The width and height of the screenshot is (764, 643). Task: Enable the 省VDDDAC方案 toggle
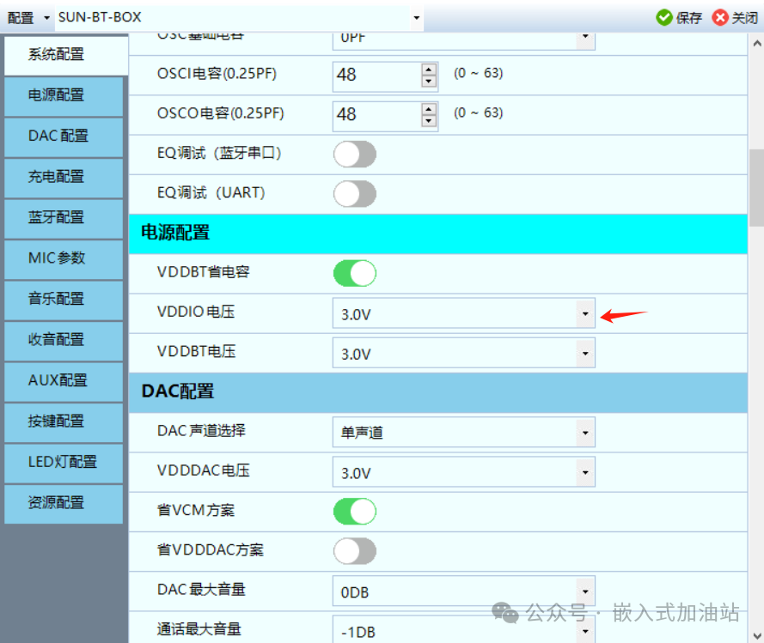[355, 551]
